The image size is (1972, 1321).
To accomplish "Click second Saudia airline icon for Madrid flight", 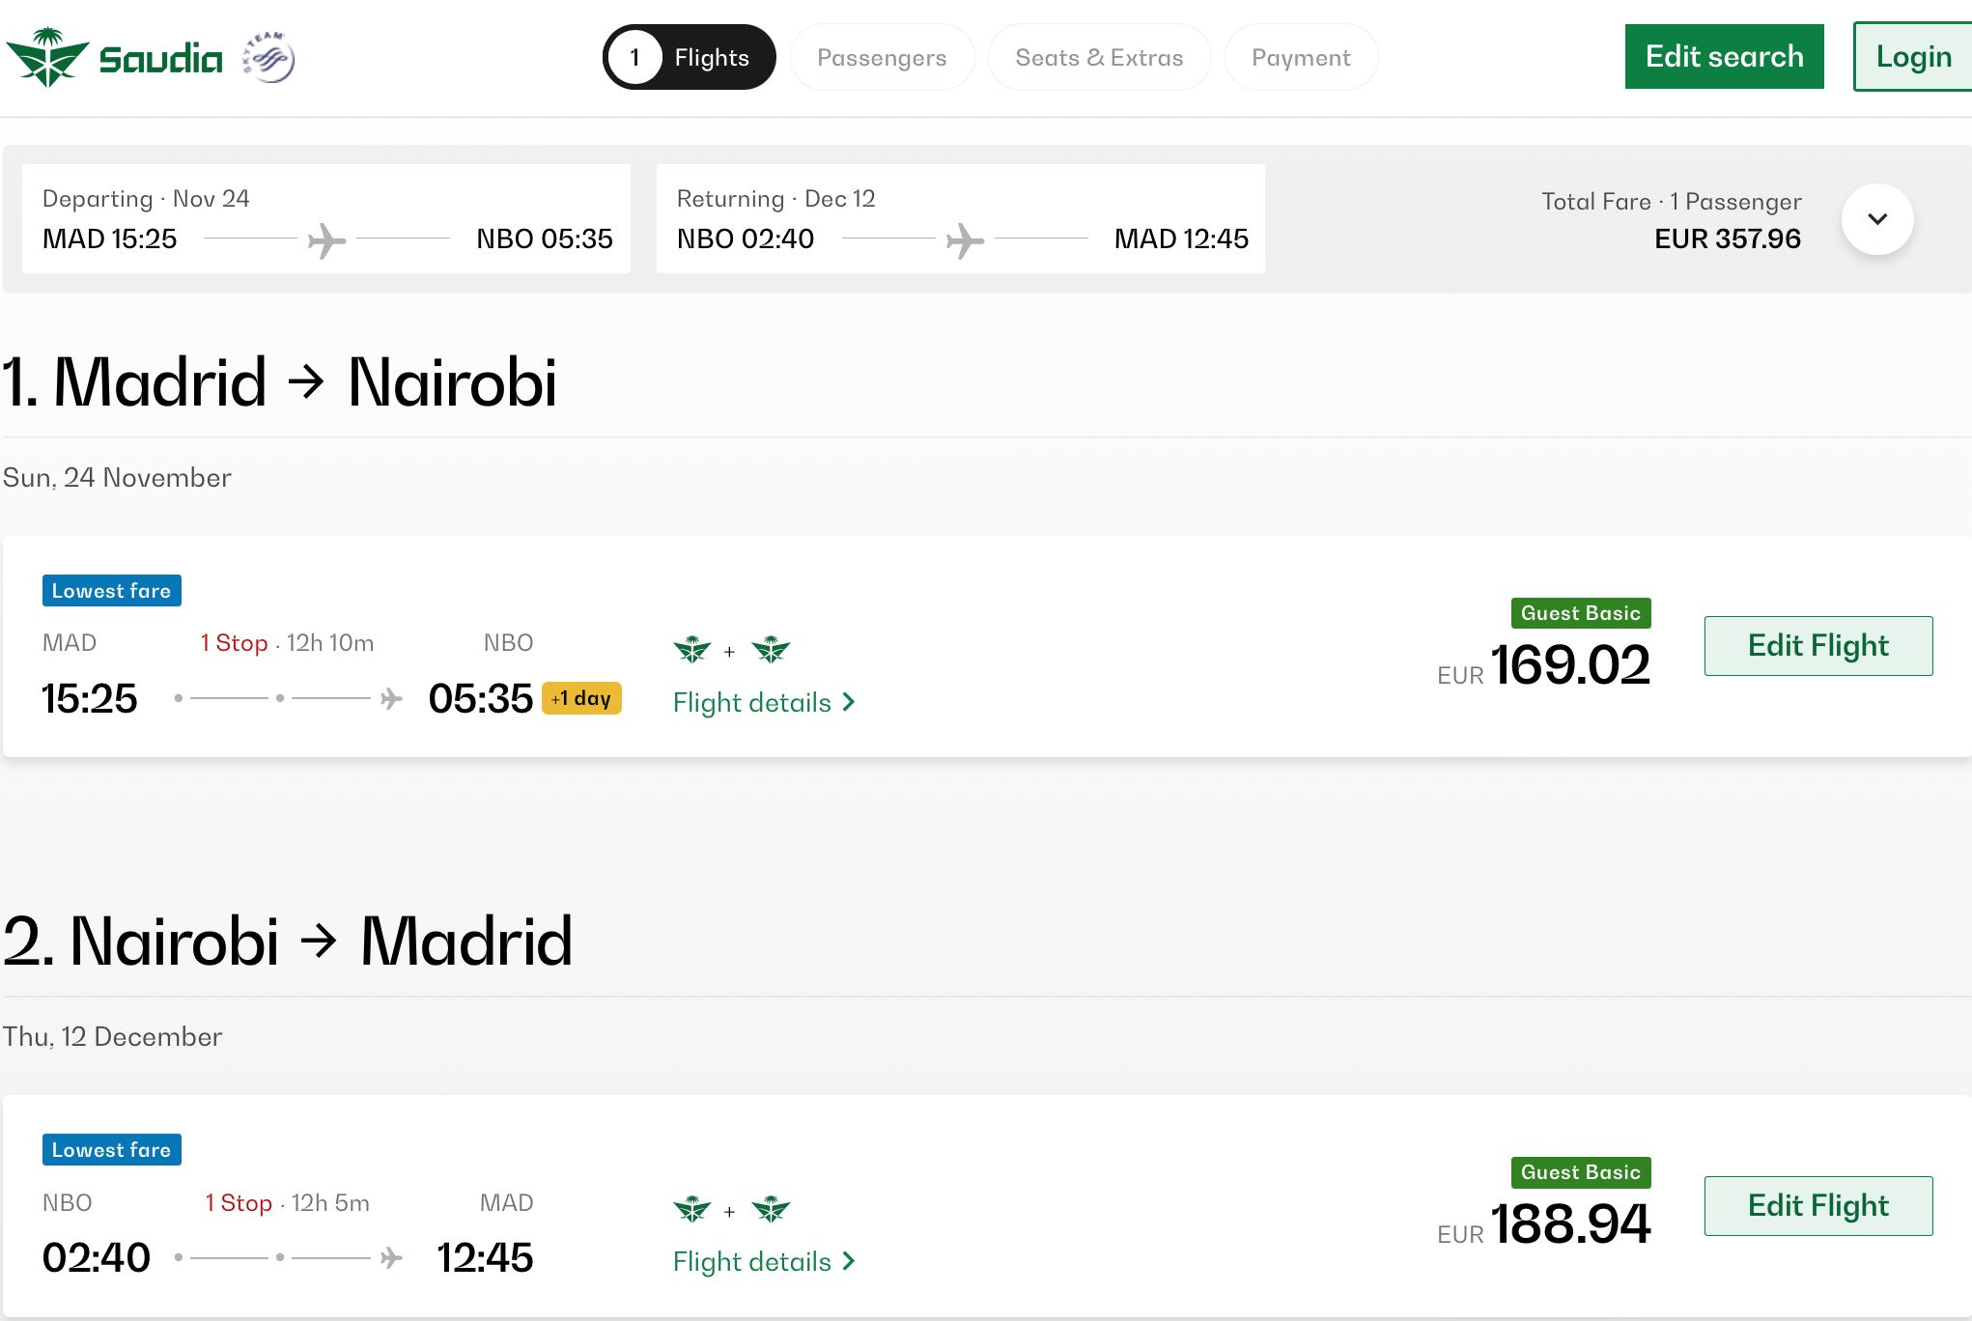I will point(771,650).
